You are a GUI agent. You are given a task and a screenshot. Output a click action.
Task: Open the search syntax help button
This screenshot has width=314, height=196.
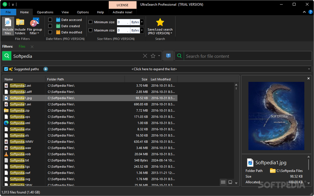tap(168, 56)
